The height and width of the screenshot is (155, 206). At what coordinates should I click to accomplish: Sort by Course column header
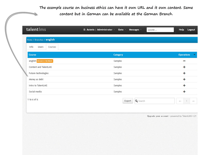pos(32,55)
